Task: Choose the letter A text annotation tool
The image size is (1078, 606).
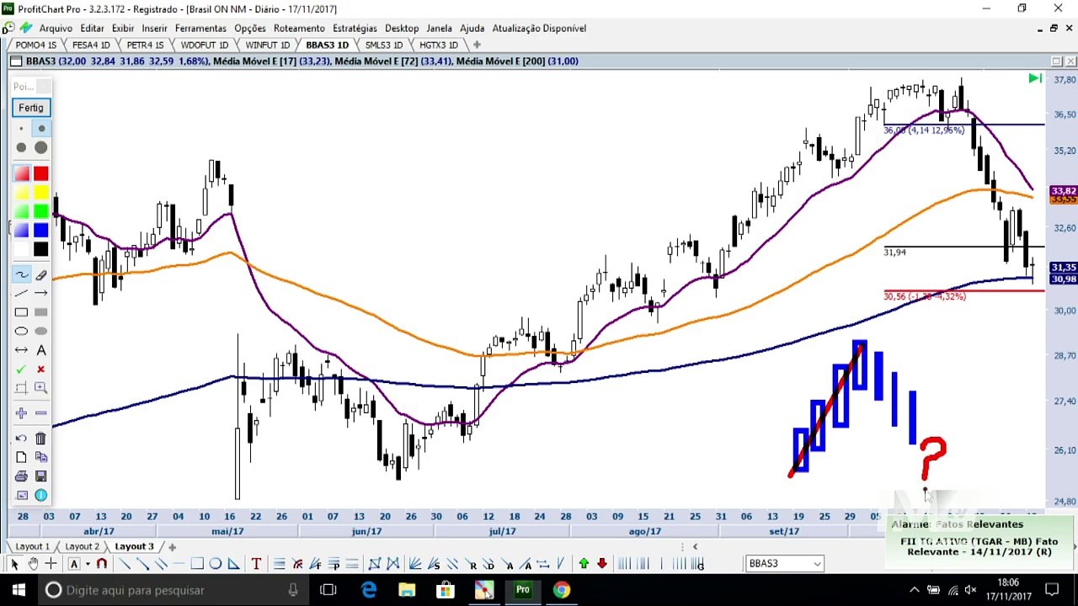Action: click(40, 350)
